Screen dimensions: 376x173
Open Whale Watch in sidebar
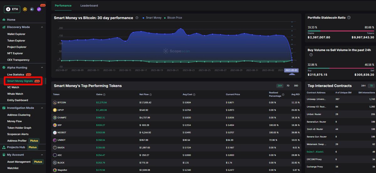point(15,94)
